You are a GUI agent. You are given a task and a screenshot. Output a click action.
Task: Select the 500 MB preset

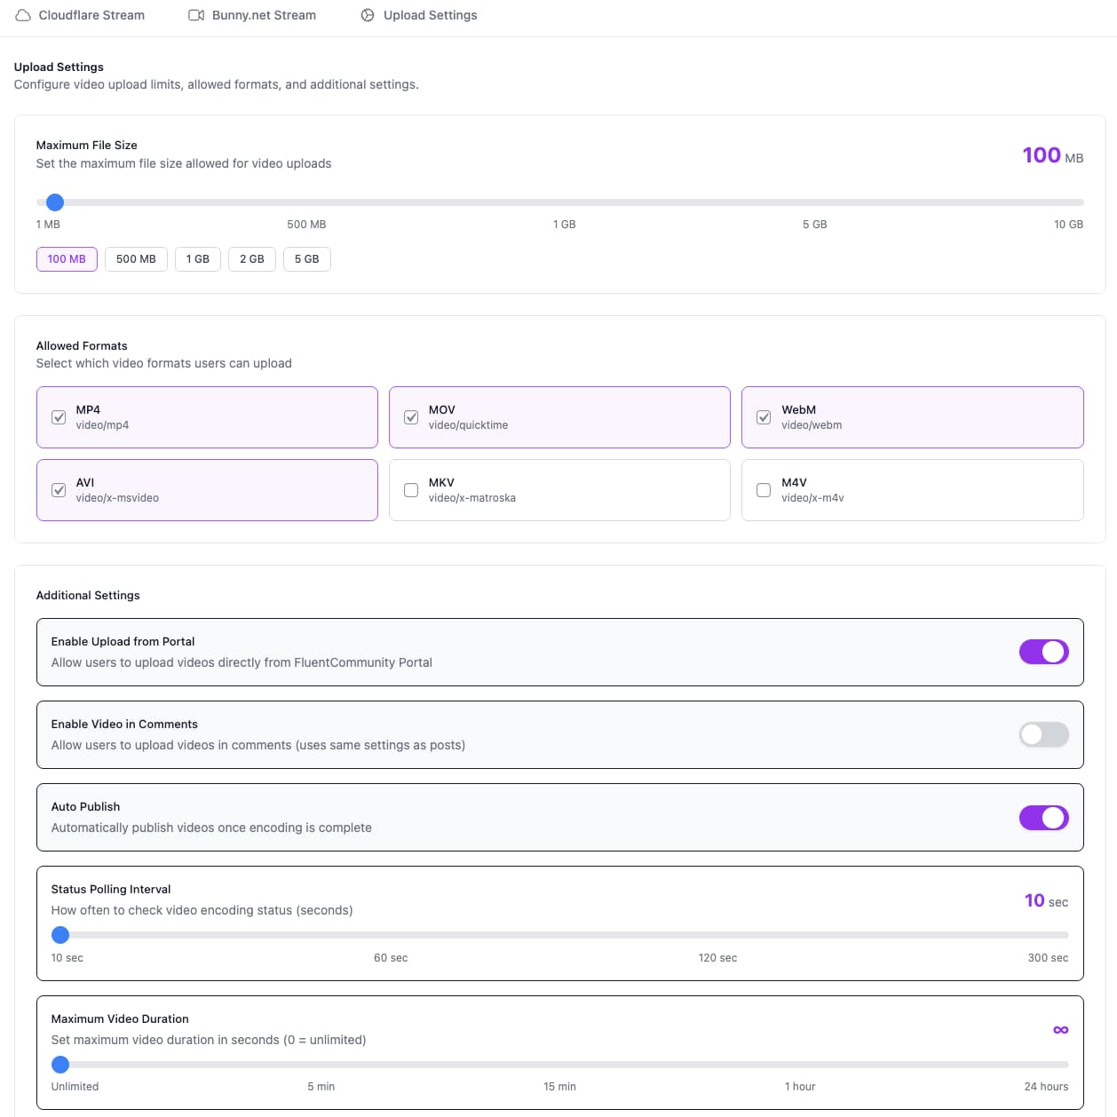[136, 258]
